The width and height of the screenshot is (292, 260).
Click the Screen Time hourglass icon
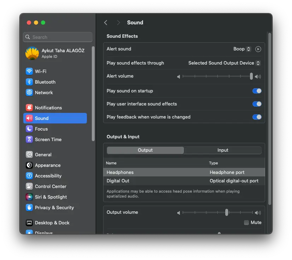(29, 139)
